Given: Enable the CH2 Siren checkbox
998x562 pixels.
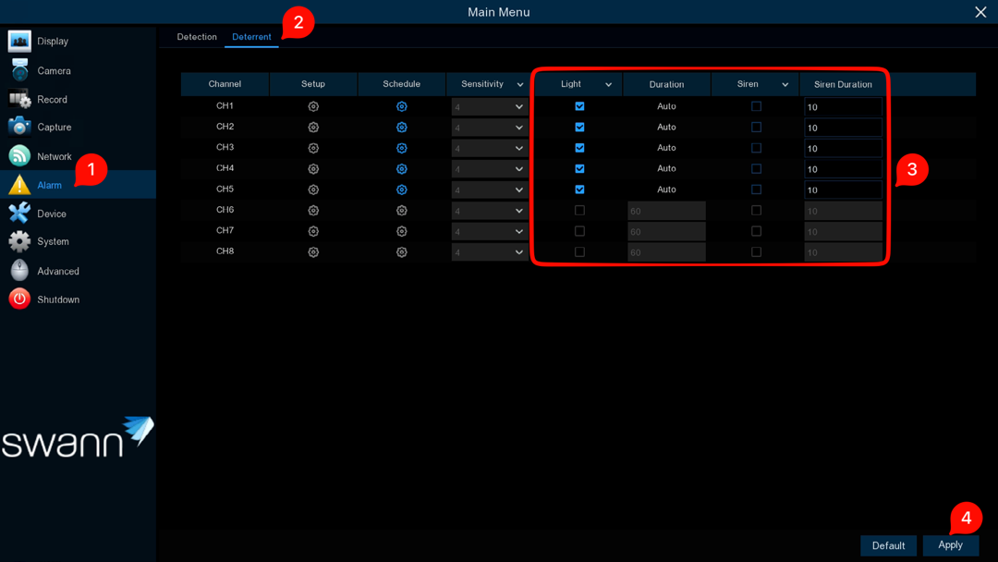Looking at the screenshot, I should tap(756, 127).
